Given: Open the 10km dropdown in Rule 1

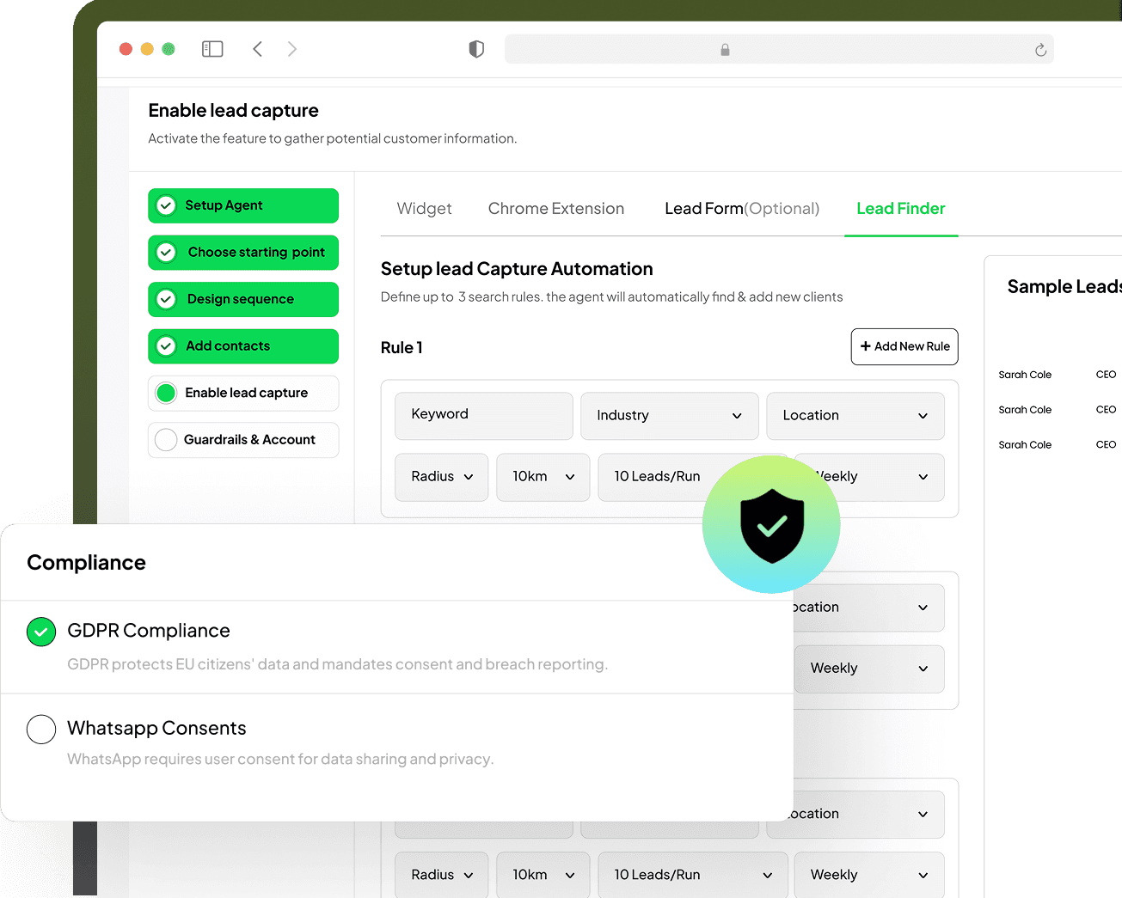Looking at the screenshot, I should (543, 477).
